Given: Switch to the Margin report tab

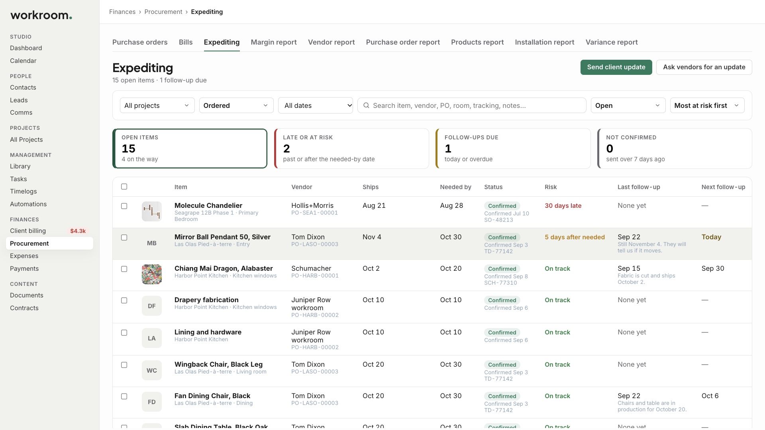Looking at the screenshot, I should tap(274, 42).
